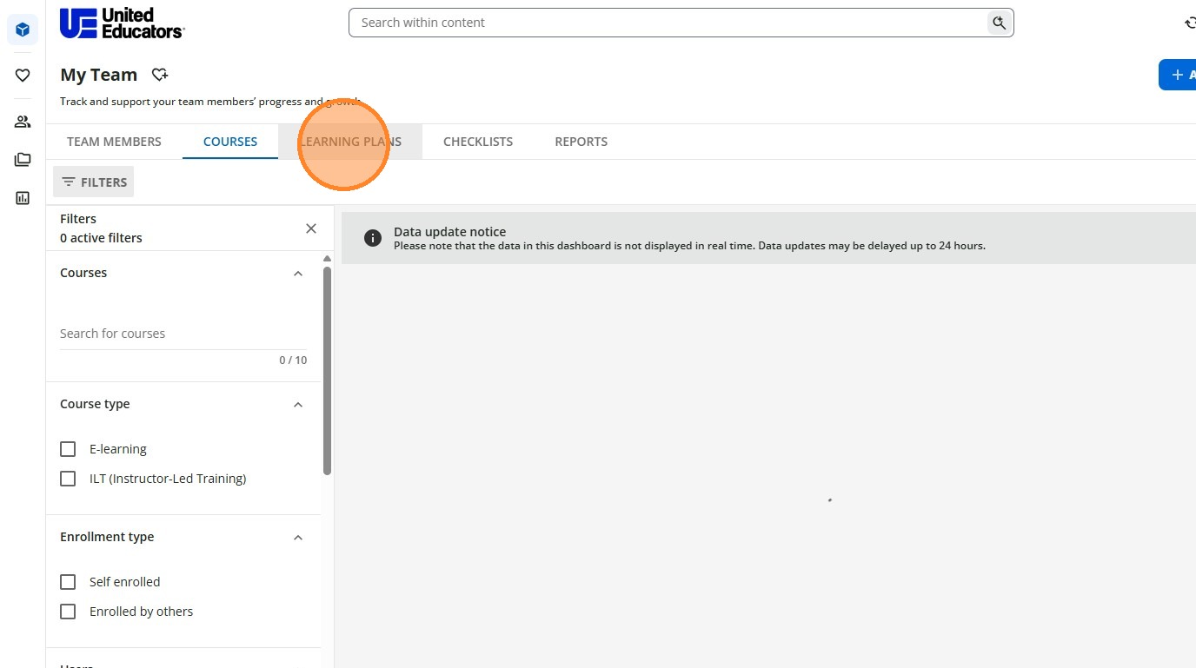Screen dimensions: 1196x668
Task: Collapse the Enrollment type filter section
Action: tap(298, 538)
